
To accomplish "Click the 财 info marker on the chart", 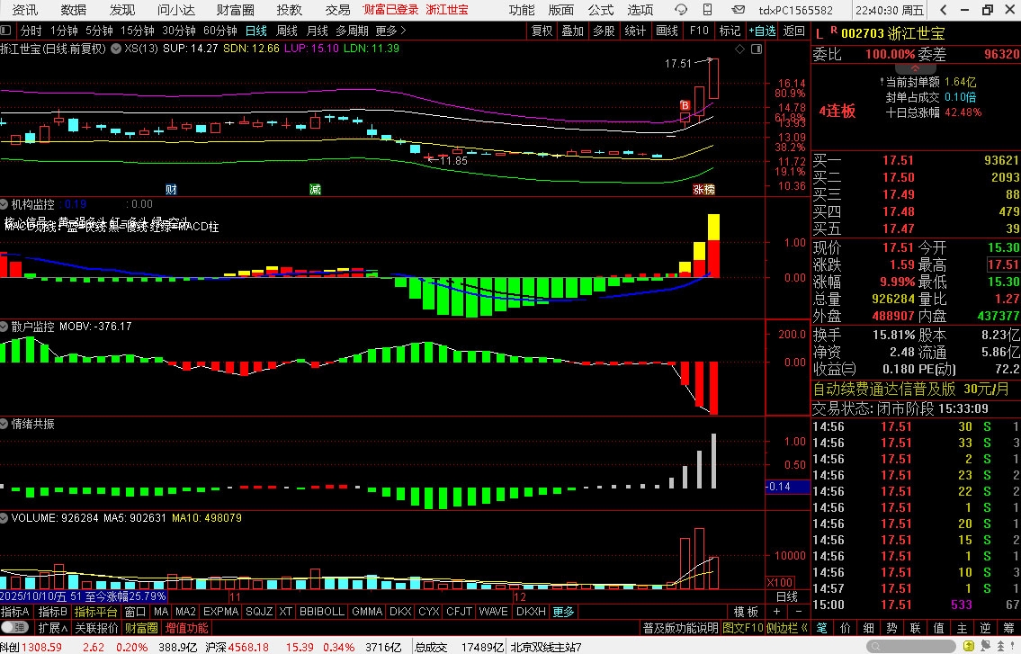I will click(171, 189).
